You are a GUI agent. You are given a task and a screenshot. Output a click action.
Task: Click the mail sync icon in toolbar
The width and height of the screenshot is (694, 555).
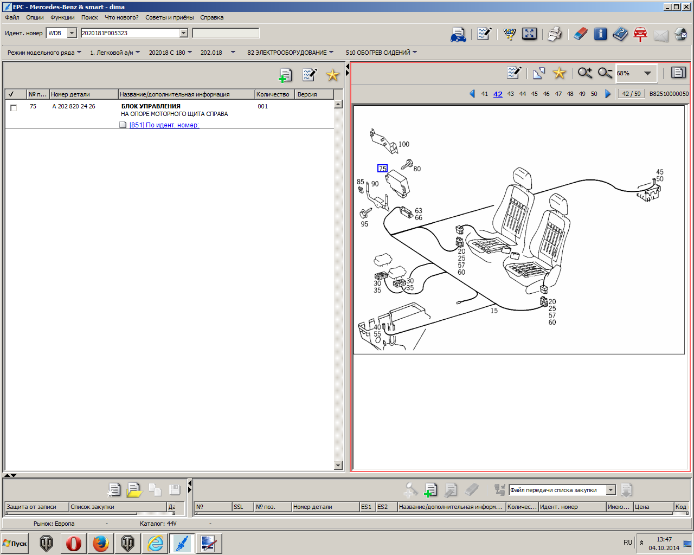click(681, 35)
